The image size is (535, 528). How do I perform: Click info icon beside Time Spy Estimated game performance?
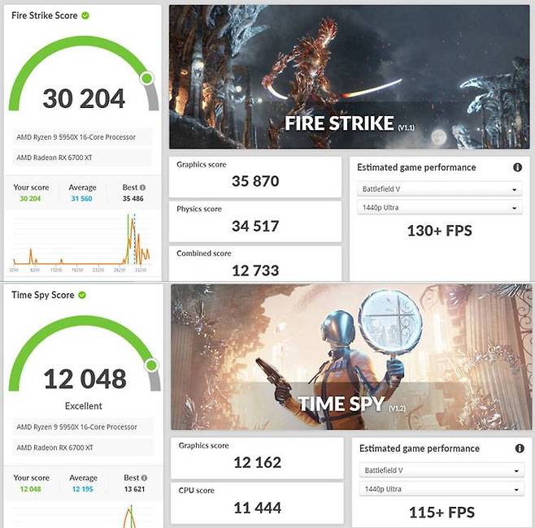pos(520,448)
